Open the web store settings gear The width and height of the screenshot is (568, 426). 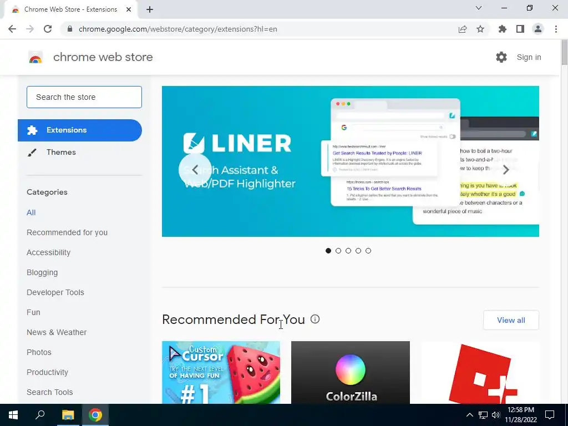(501, 57)
